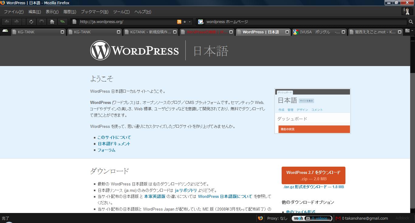Open the Gmail notifier icon in status bar
Image resolution: width=415 pixels, height=223 pixels.
(338, 218)
